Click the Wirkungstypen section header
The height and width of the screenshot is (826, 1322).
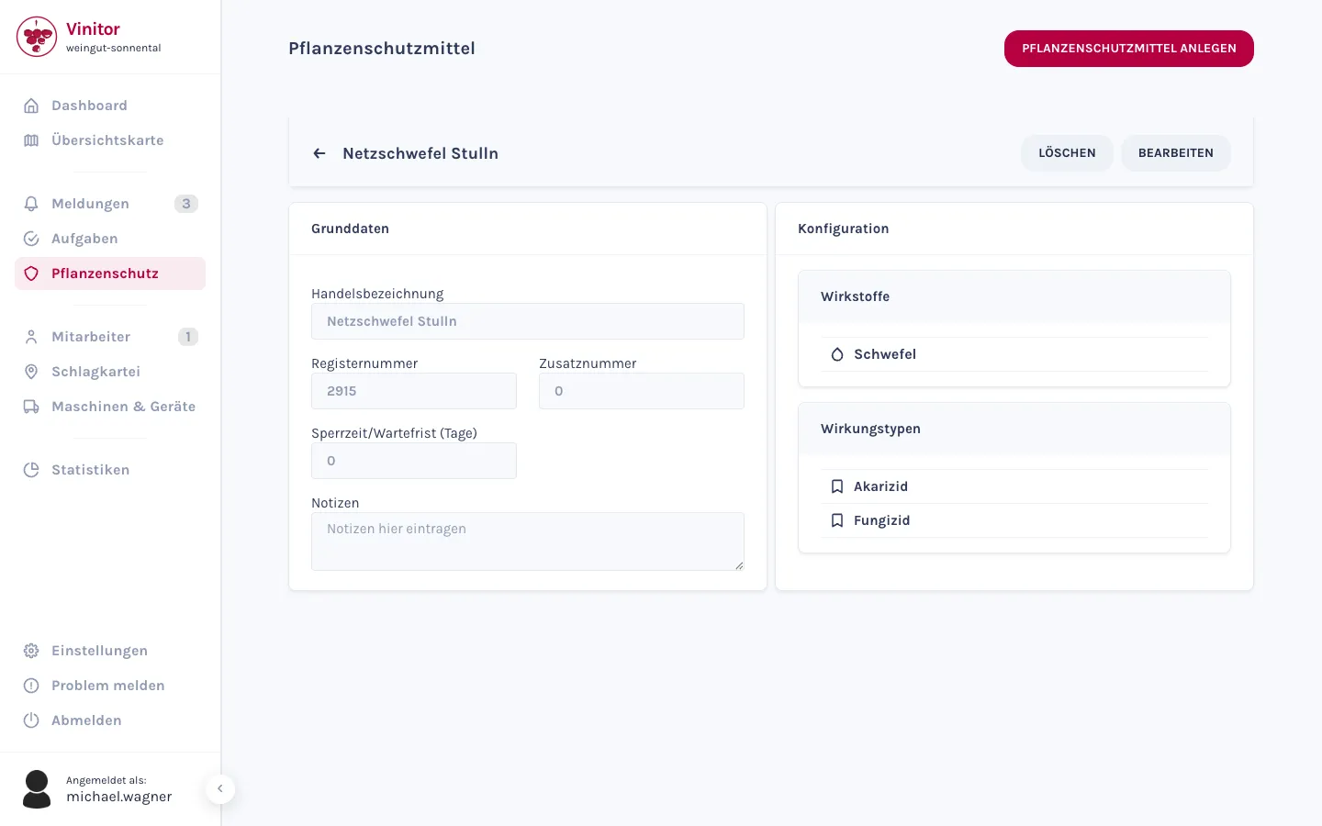point(870,429)
